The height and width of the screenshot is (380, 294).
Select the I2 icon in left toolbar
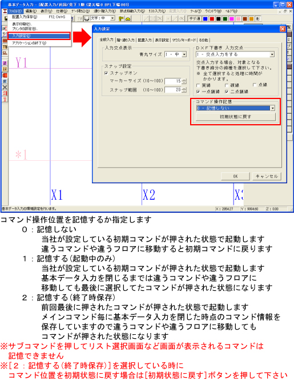click(5, 69)
